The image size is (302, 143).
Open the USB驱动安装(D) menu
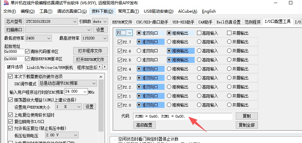[159, 11]
